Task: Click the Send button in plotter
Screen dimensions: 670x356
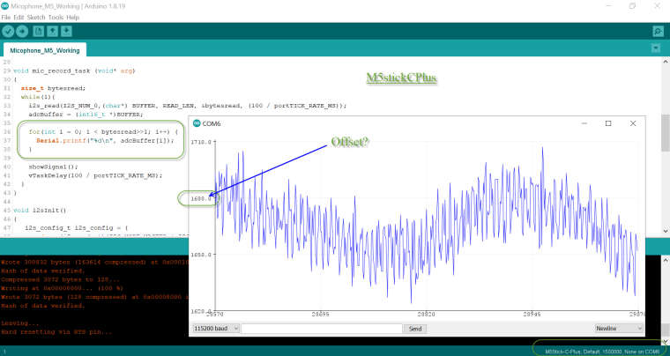Action: [x=415, y=329]
